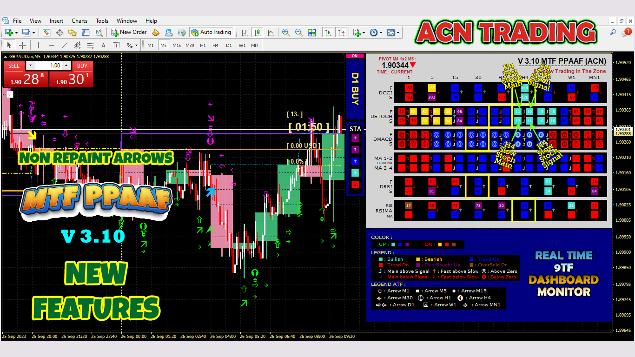Click the SELL button

(14, 66)
